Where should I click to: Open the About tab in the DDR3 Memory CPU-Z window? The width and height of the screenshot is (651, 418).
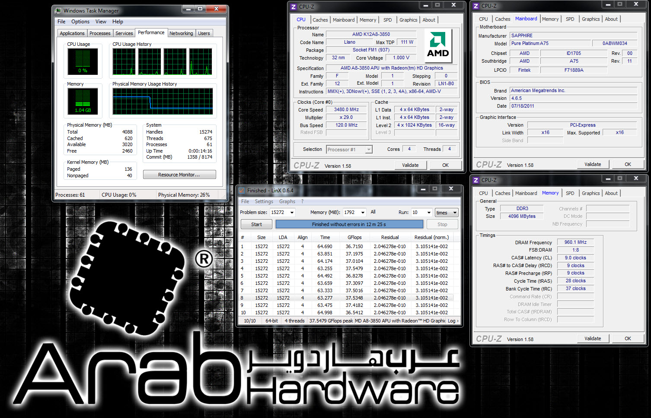tap(611, 193)
